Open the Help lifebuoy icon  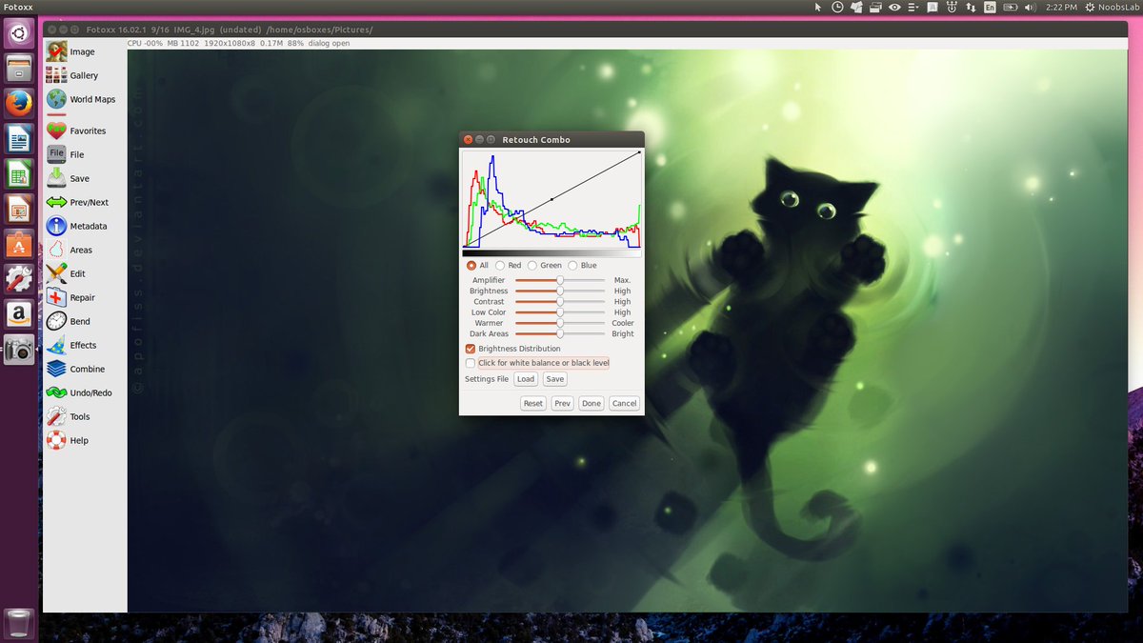point(56,440)
